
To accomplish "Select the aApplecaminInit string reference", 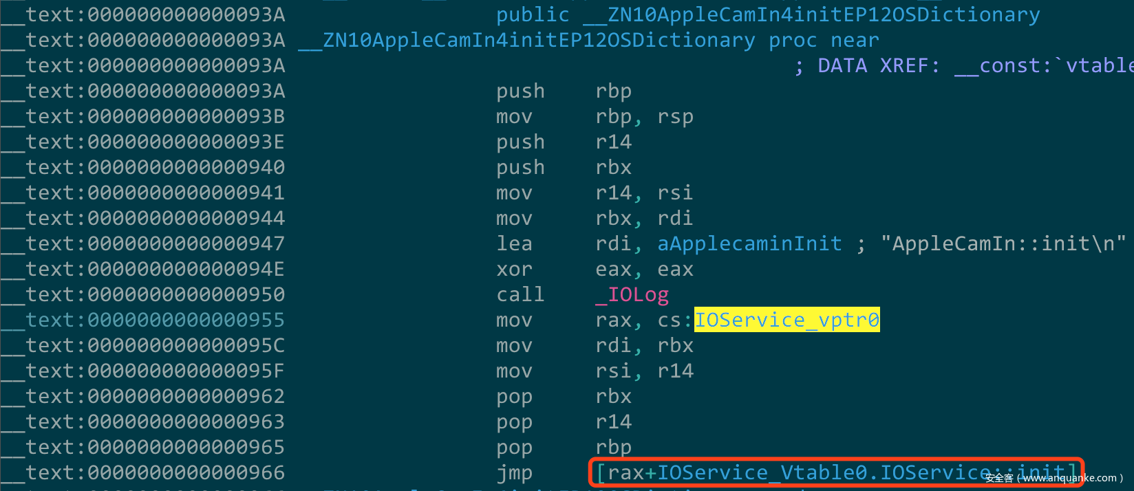I will click(x=749, y=243).
